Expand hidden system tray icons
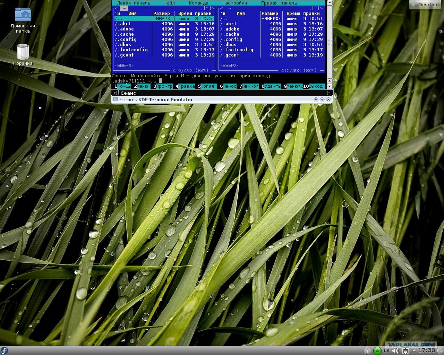Screen dimensions: 444x355 414,350
